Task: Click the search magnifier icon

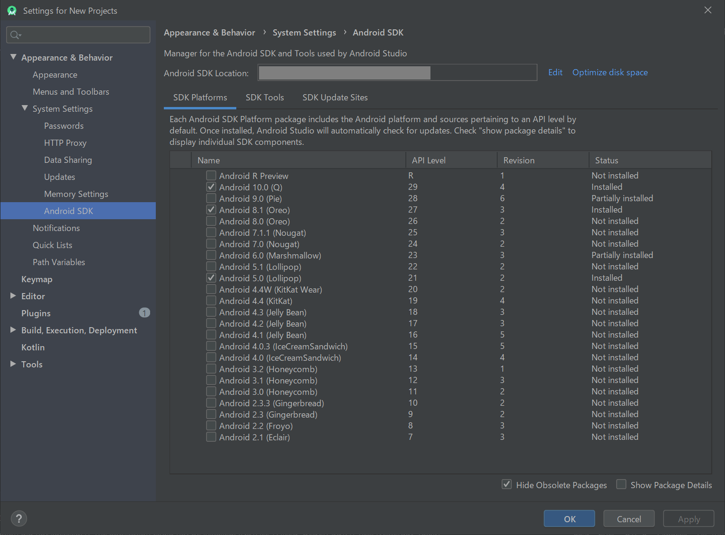Action: tap(15, 35)
